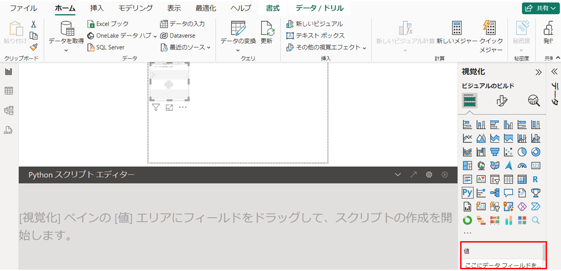Open Python script editor settings gear
The width and height of the screenshot is (561, 271).
(x=429, y=175)
